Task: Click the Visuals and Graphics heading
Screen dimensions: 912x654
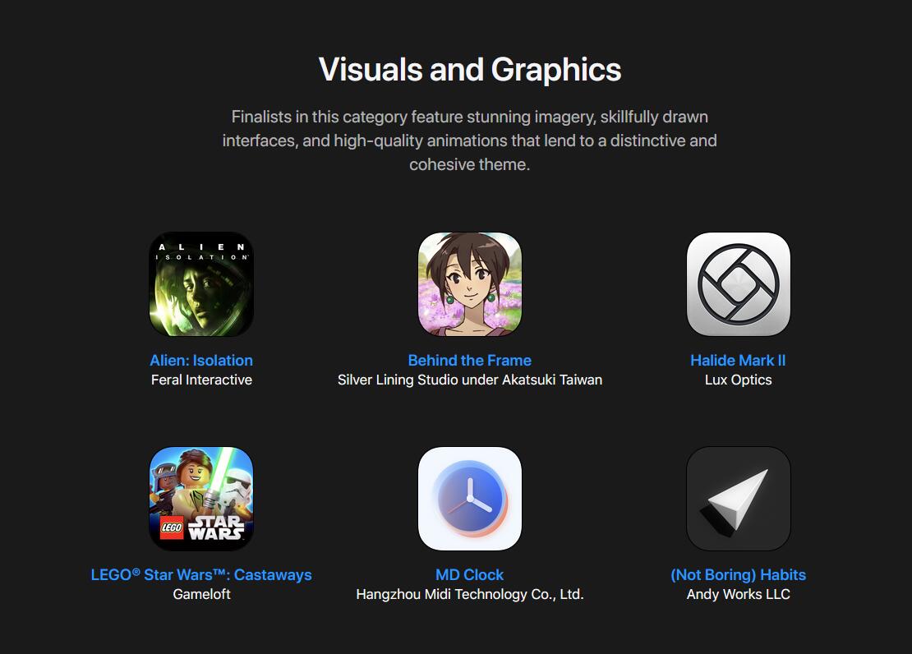Action: click(x=470, y=69)
